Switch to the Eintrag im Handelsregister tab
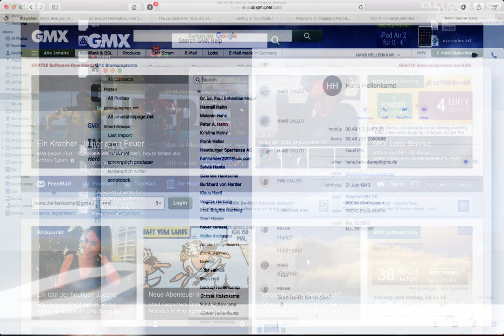The width and height of the screenshot is (504, 336). point(115,18)
